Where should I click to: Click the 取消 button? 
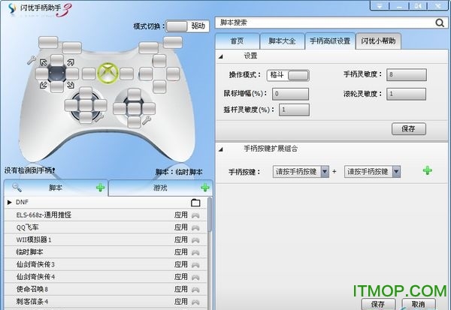419,304
